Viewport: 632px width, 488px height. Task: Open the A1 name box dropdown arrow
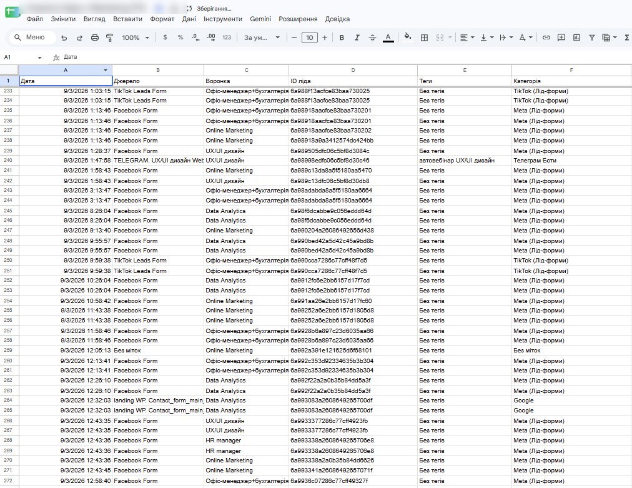coord(39,57)
